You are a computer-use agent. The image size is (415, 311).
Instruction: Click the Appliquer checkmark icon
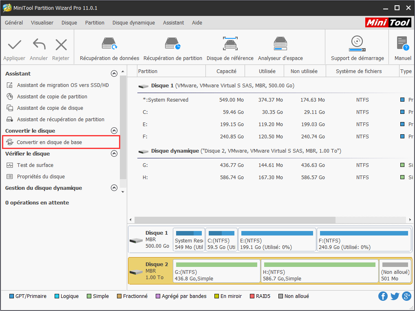pos(14,44)
